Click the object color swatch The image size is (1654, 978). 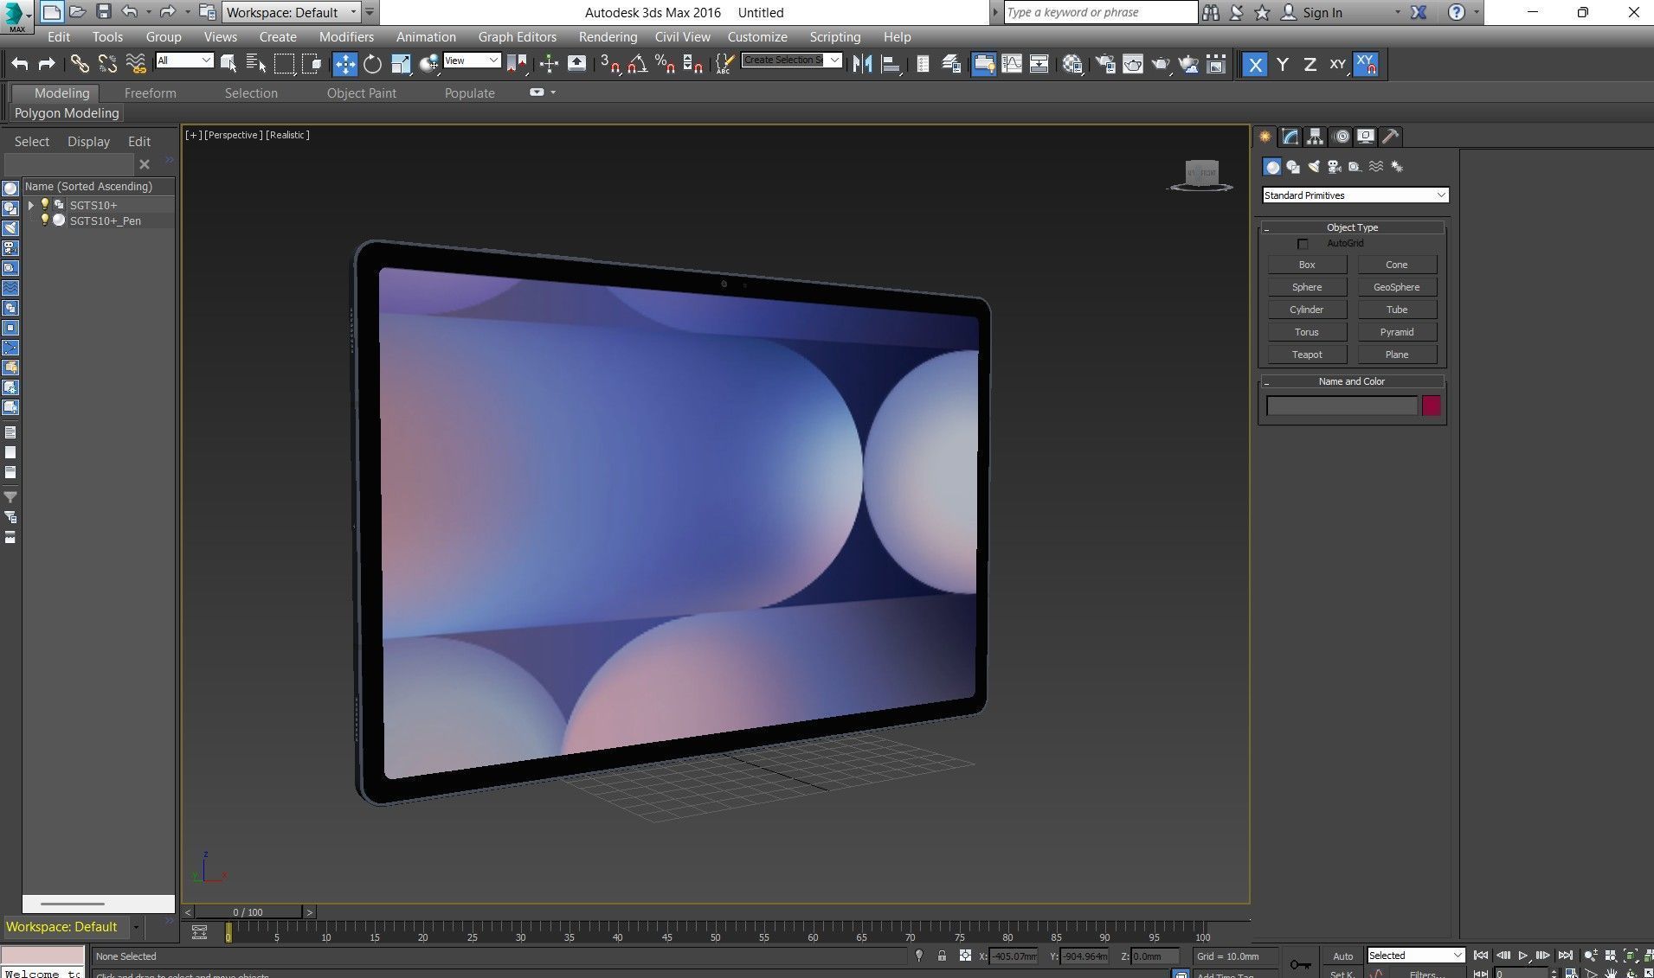1432,406
